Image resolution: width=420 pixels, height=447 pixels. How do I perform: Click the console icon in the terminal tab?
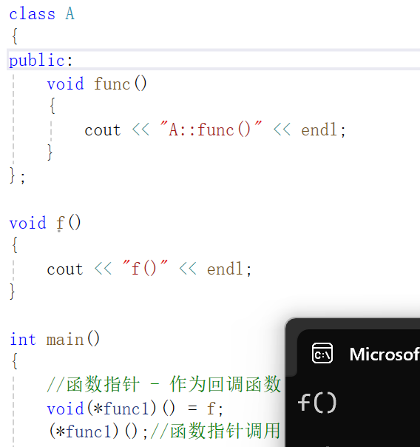[322, 353]
